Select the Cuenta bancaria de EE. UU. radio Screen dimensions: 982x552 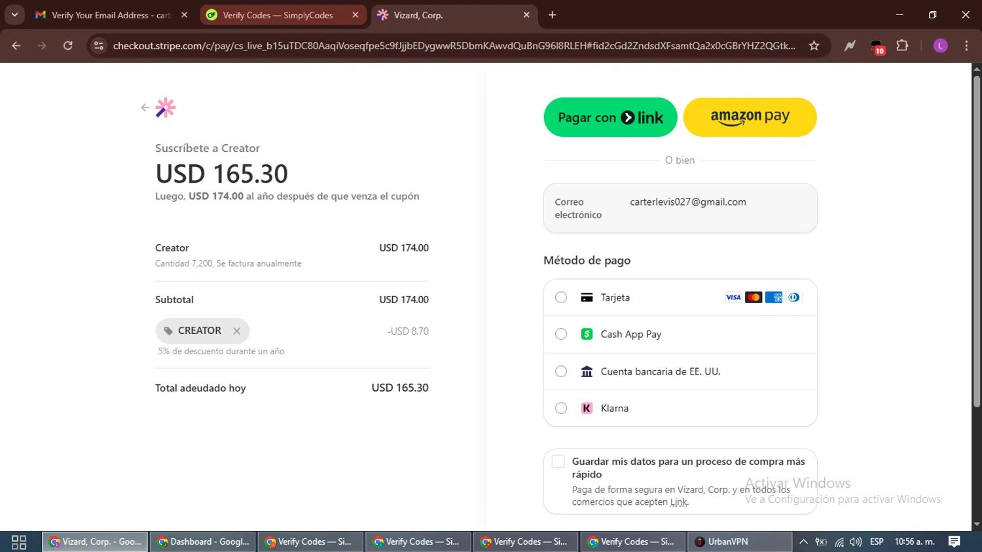[561, 371]
